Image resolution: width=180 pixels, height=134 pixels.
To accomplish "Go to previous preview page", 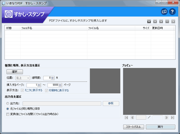I will pos(132,118).
